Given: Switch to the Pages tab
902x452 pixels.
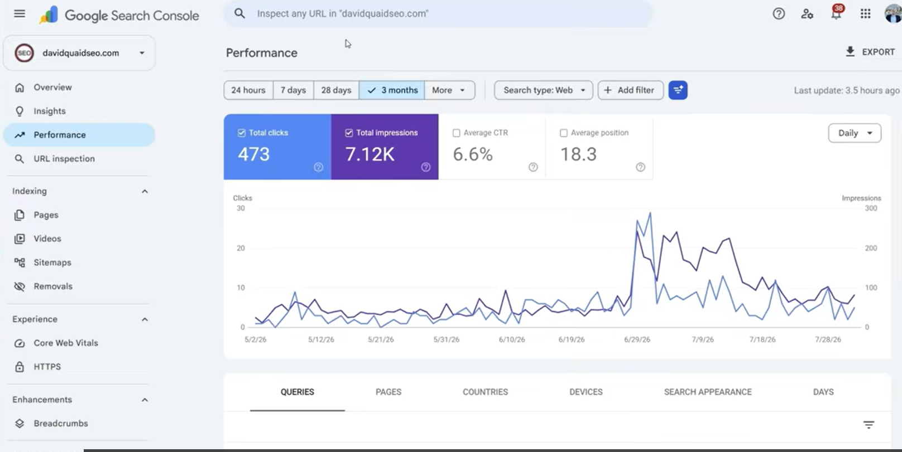Looking at the screenshot, I should tap(388, 392).
